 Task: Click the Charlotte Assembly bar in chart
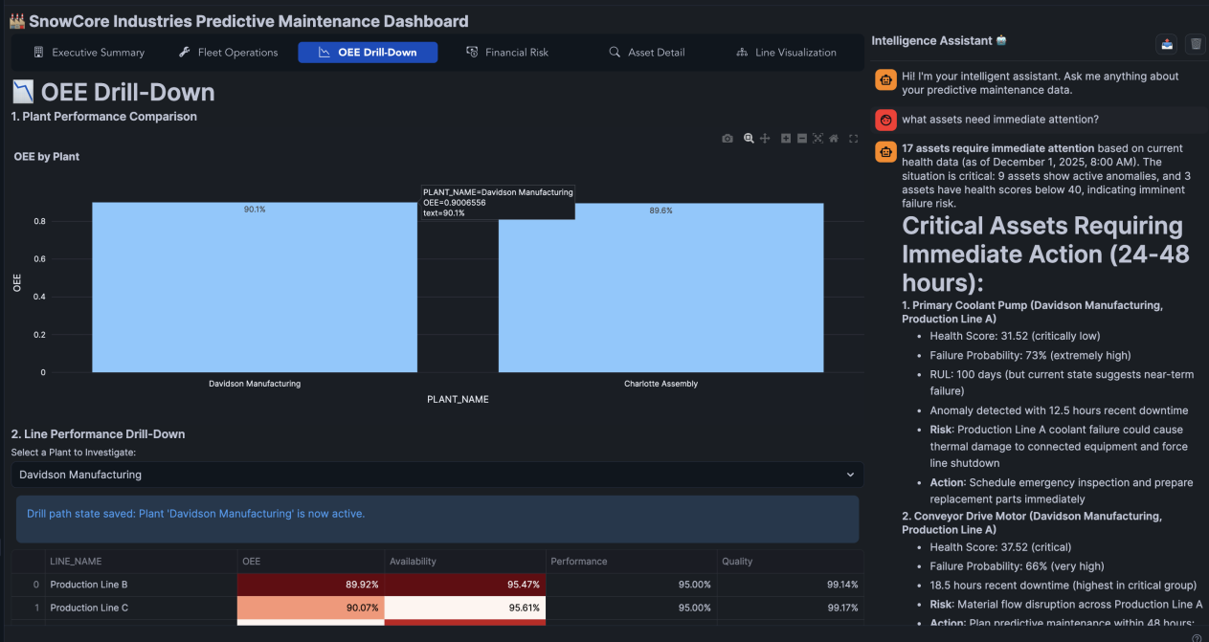click(x=660, y=287)
